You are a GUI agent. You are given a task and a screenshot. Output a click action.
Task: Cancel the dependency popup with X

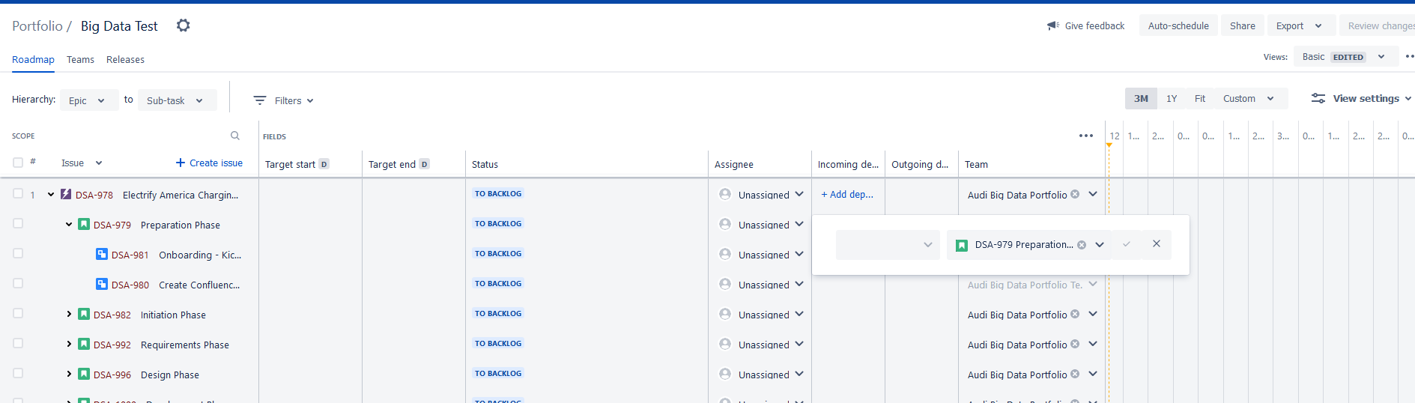point(1157,243)
